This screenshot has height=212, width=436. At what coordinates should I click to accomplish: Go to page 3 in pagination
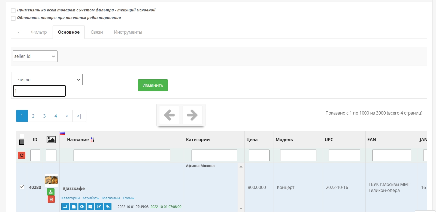tap(44, 116)
